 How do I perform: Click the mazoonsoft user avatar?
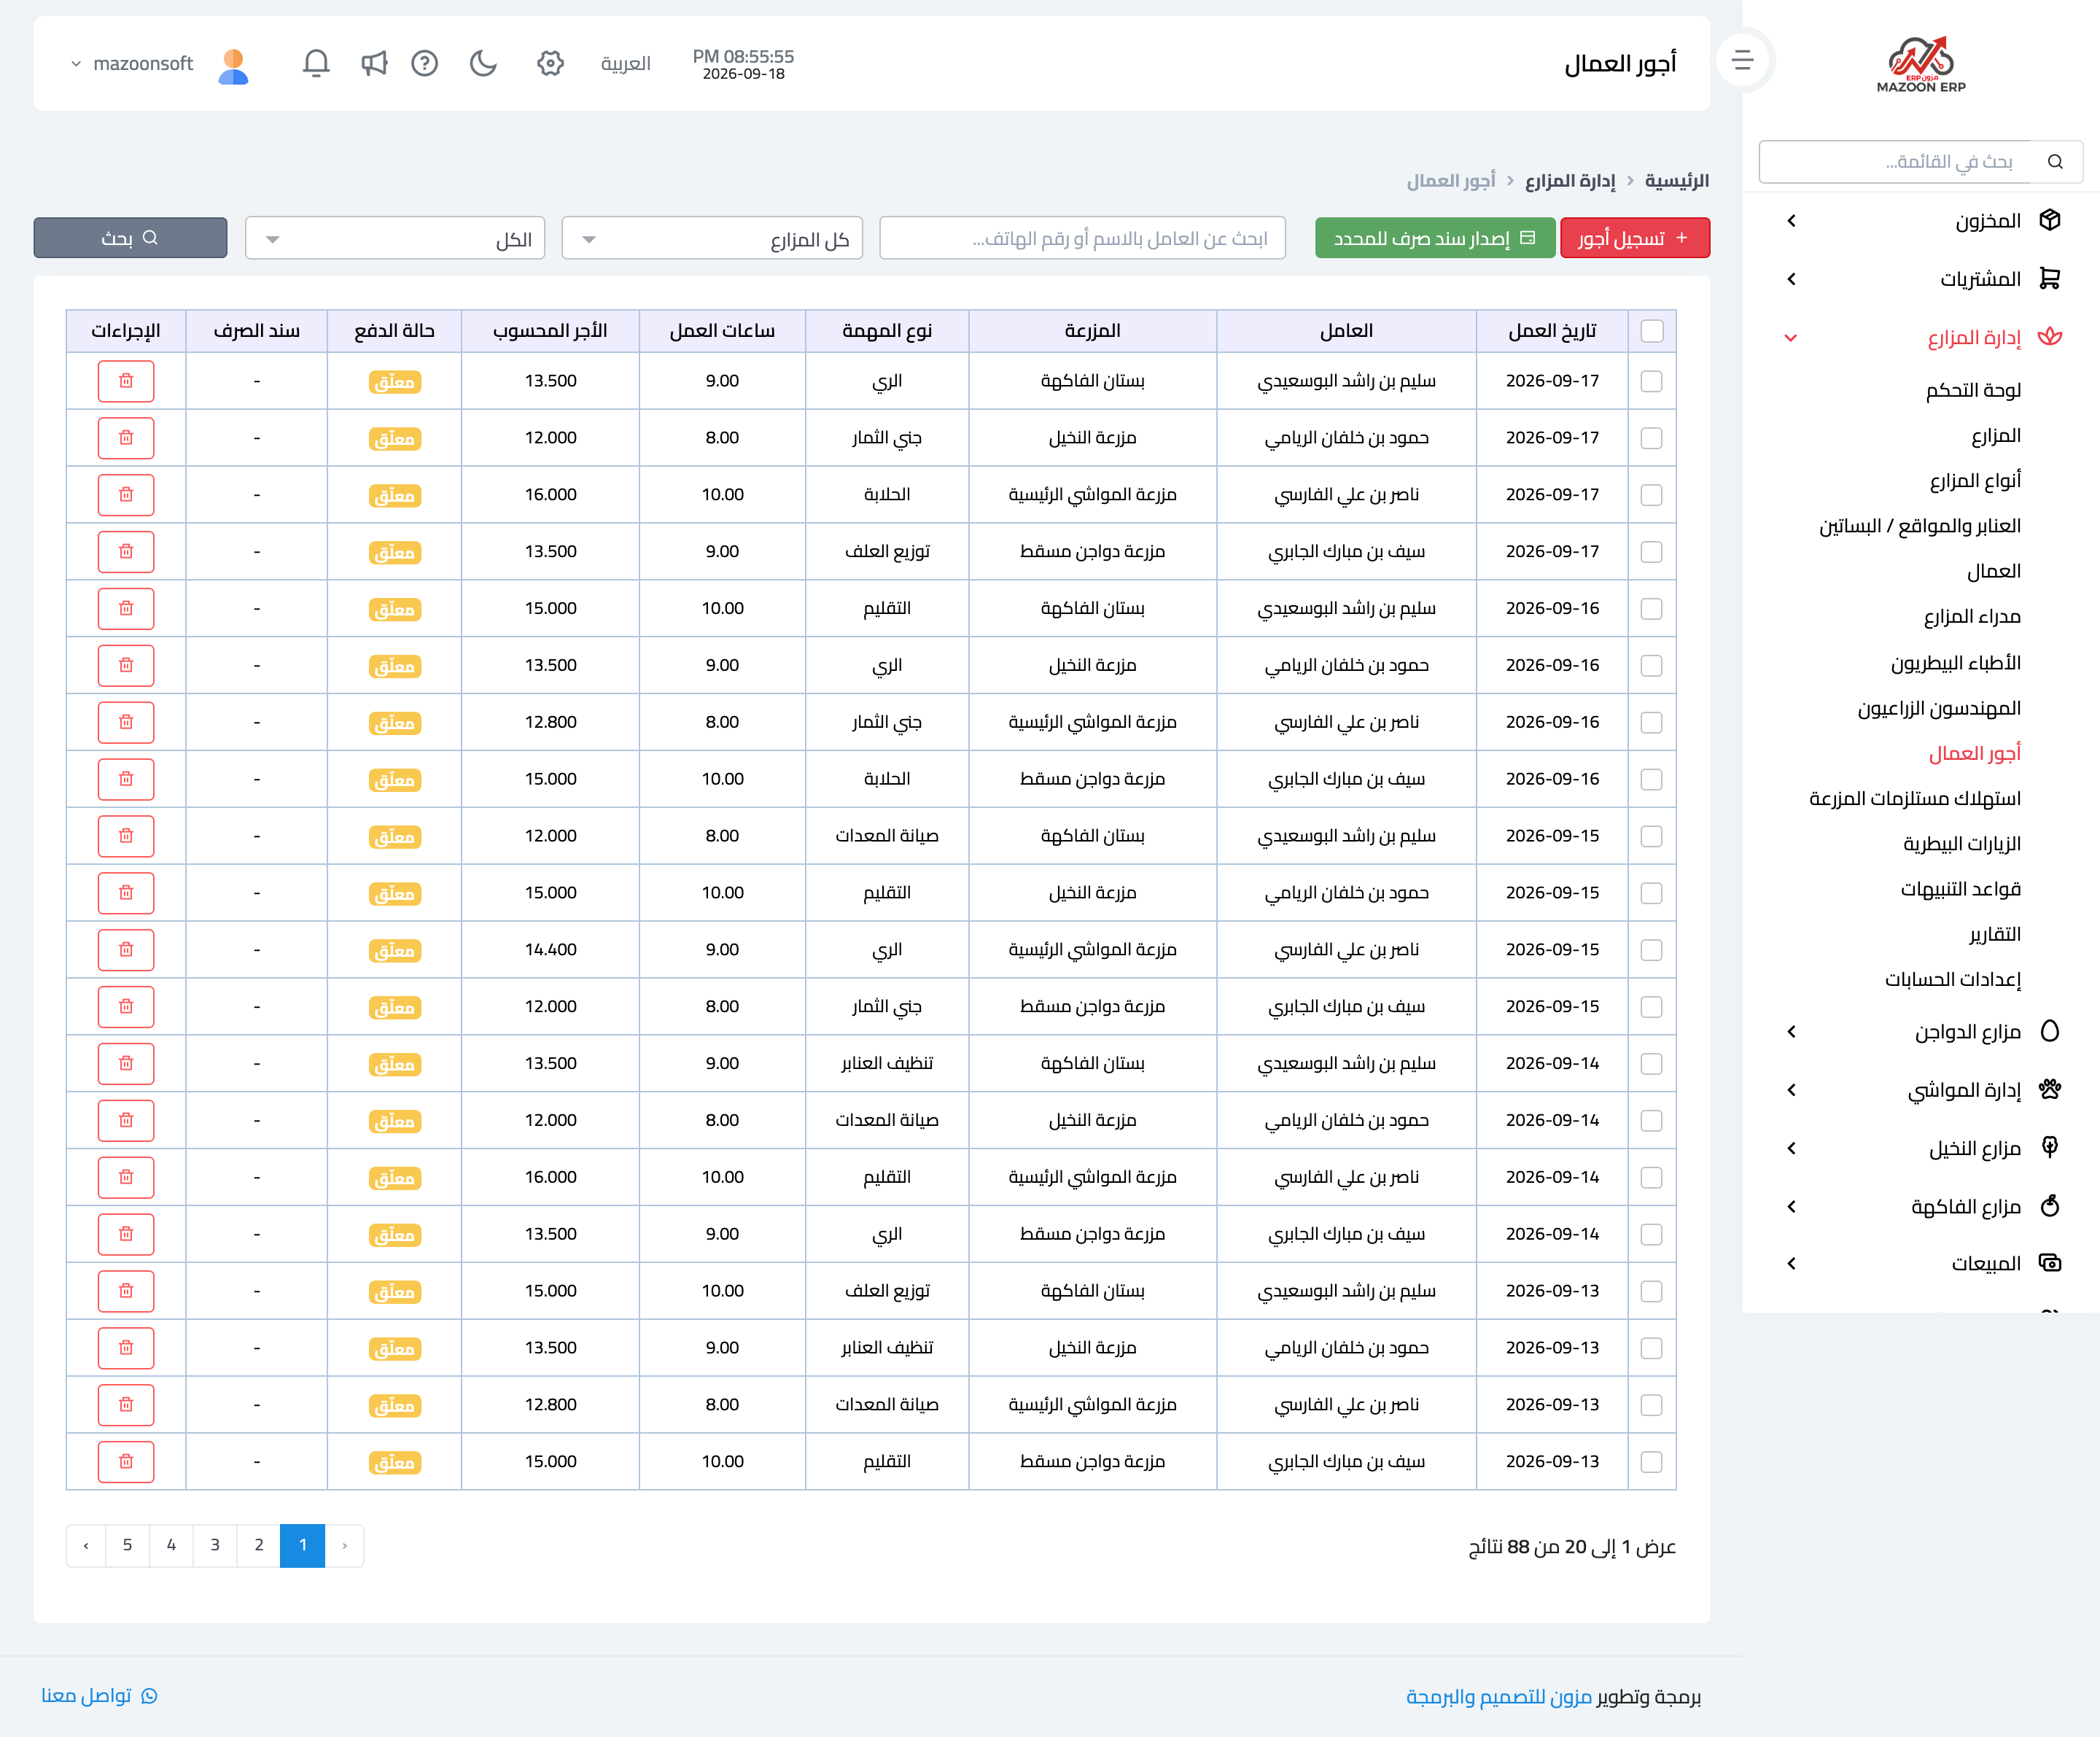click(x=234, y=67)
